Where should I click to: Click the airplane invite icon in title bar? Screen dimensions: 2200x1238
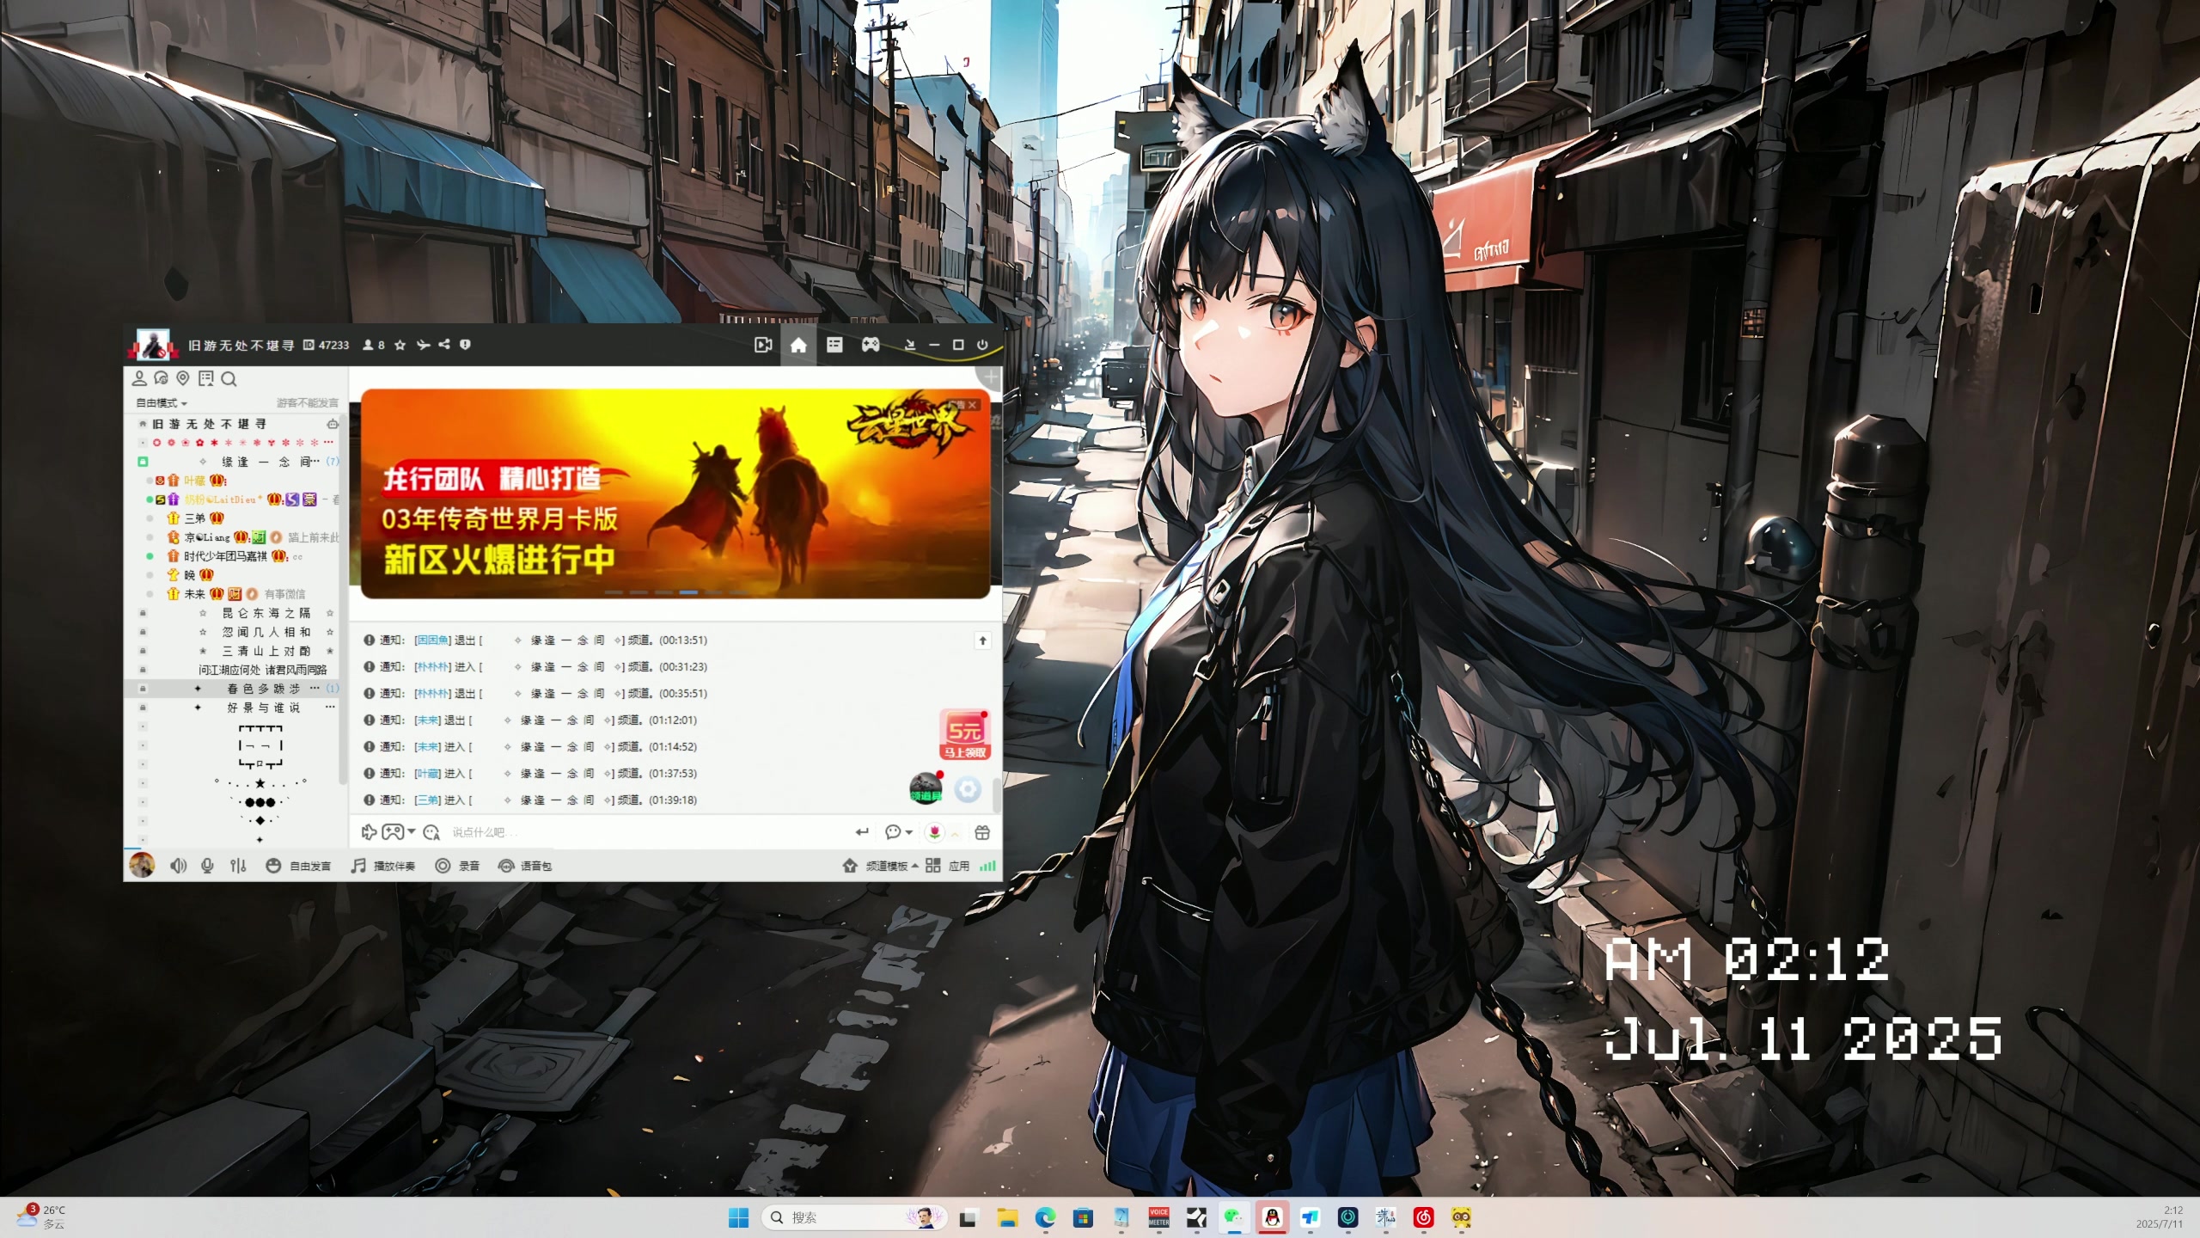point(423,345)
